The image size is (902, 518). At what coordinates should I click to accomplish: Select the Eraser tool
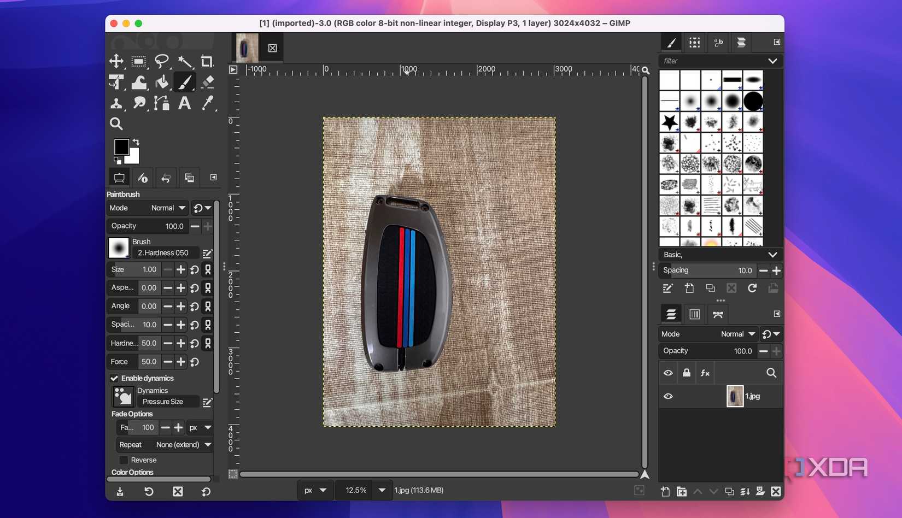(x=207, y=82)
